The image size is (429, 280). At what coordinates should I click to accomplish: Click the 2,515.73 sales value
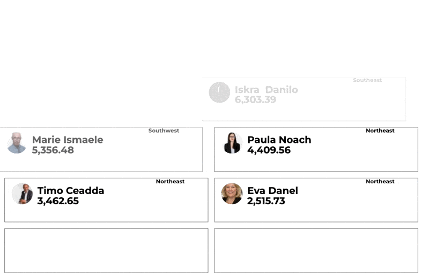pos(266,201)
